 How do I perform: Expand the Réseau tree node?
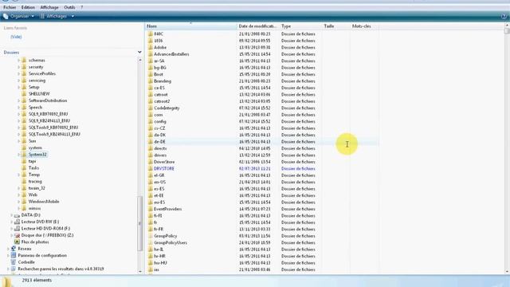pos(8,249)
